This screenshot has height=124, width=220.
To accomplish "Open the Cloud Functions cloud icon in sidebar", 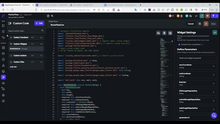I will click(x=3, y=83).
